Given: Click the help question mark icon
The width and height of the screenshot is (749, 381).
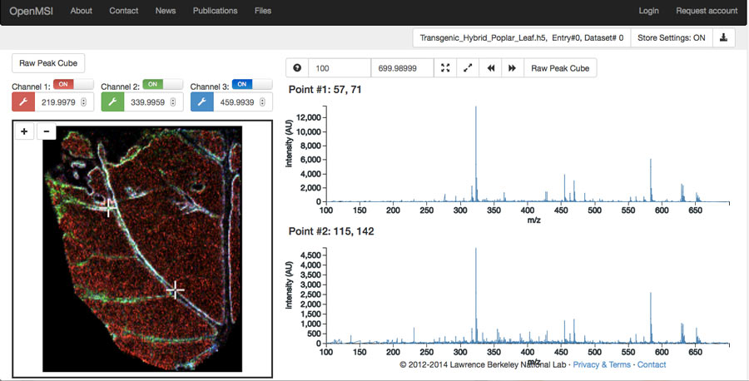Looking at the screenshot, I should [x=297, y=68].
